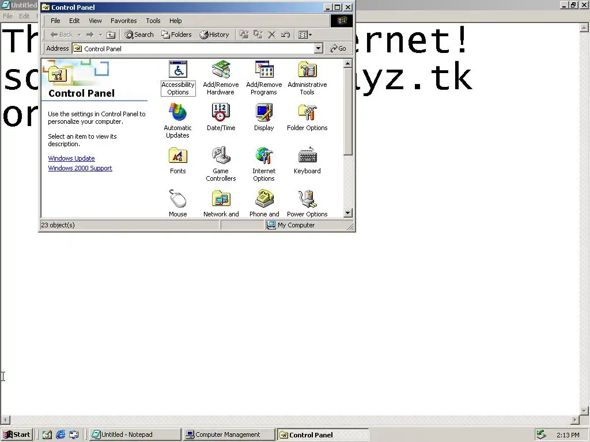Viewport: 590px width, 442px height.
Task: Open Phone and Modem icon
Action: pyautogui.click(x=264, y=203)
